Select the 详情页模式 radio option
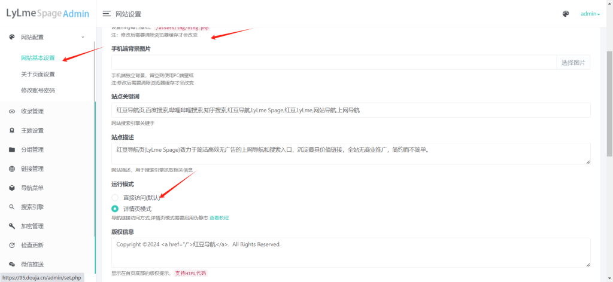Image resolution: width=613 pixels, height=282 pixels. click(x=115, y=209)
